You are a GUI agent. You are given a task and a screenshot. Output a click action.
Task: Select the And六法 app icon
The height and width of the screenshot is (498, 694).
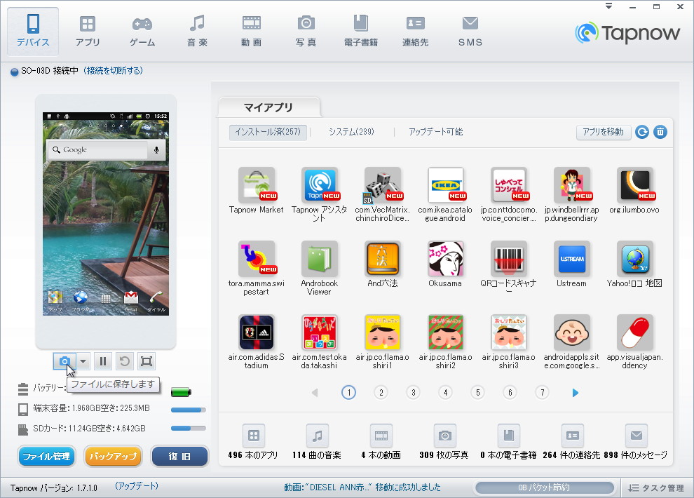point(383,259)
